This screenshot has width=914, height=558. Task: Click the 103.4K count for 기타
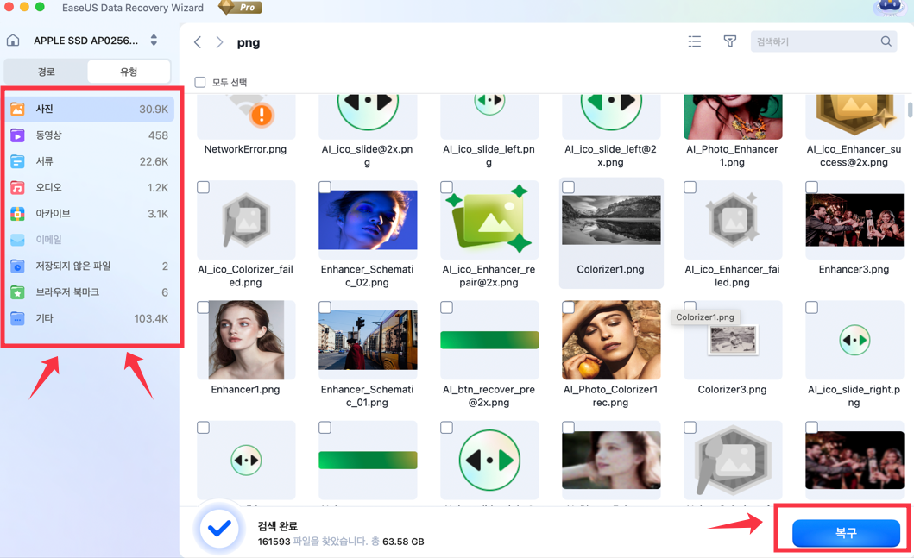coord(151,318)
